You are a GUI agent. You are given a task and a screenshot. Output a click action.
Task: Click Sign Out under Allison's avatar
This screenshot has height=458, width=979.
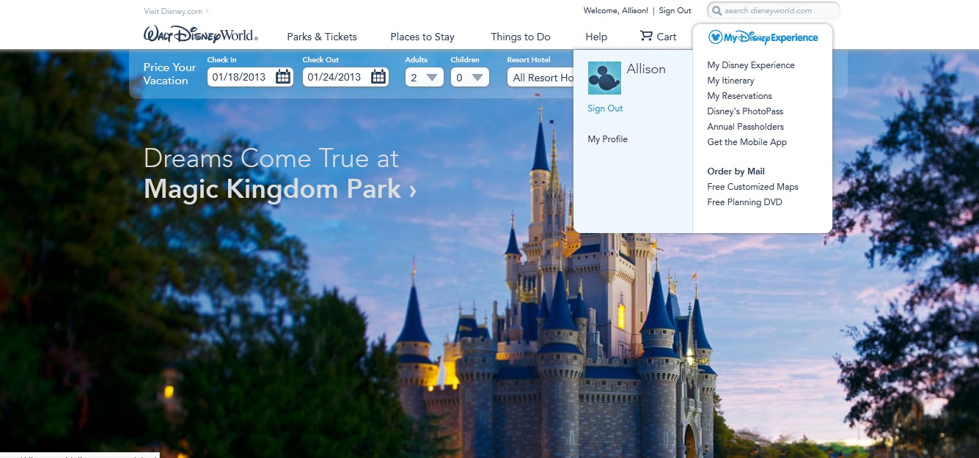pyautogui.click(x=605, y=108)
